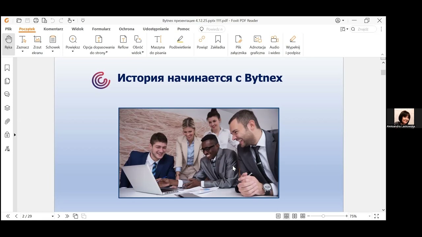422x237 pixels.
Task: Jump to the last page
Action: [67, 216]
